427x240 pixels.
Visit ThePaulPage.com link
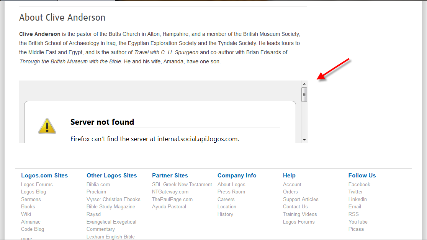click(172, 199)
